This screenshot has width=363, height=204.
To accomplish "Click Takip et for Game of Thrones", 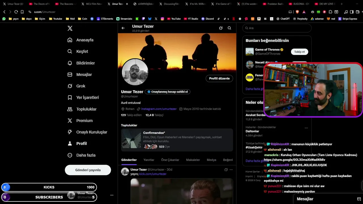I will point(299,52).
